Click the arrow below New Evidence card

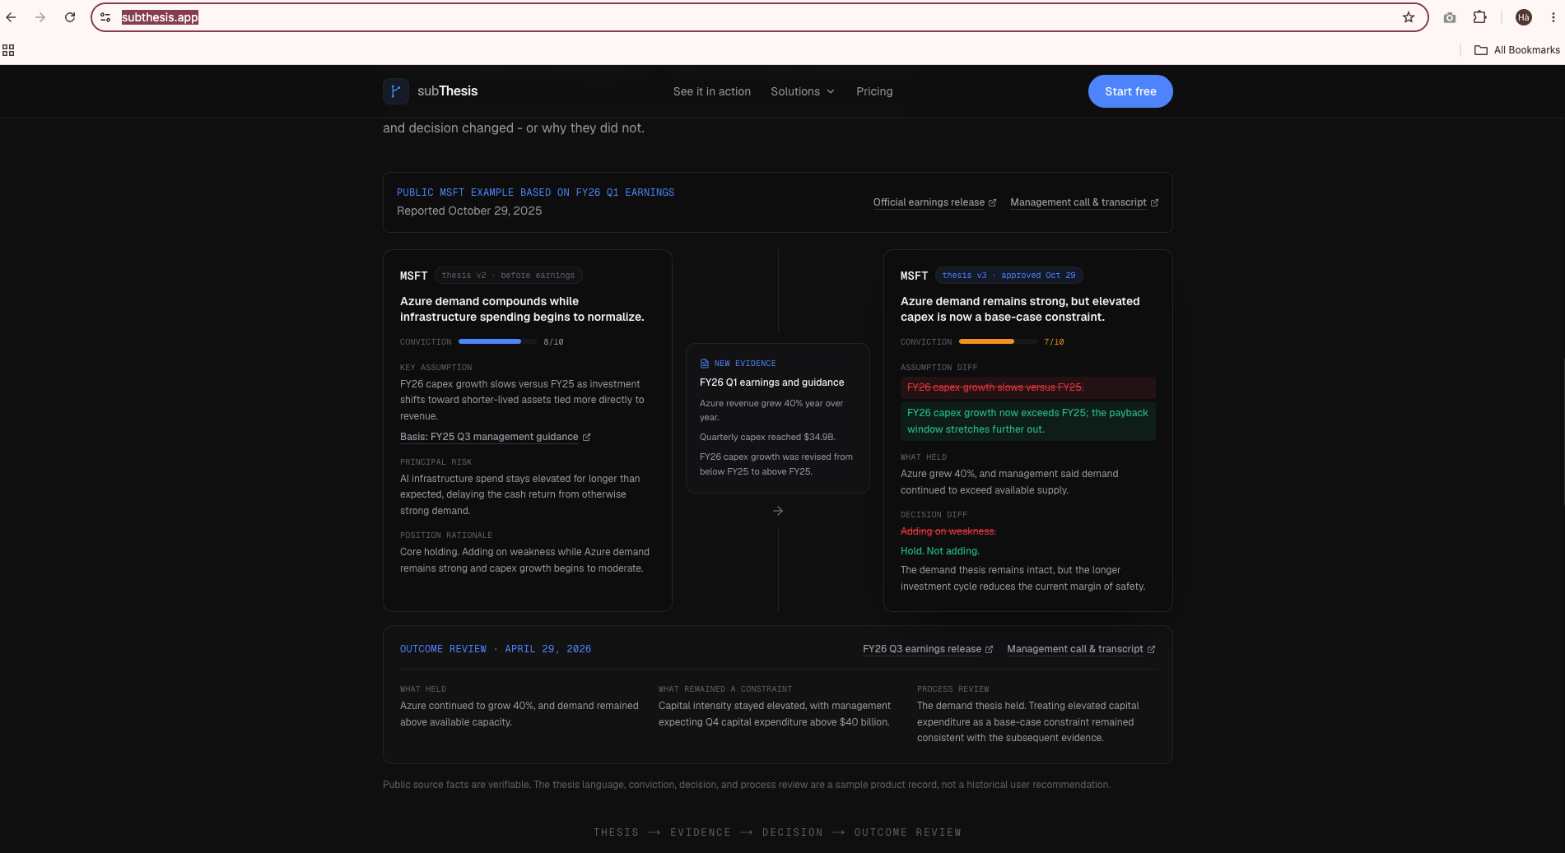(778, 511)
